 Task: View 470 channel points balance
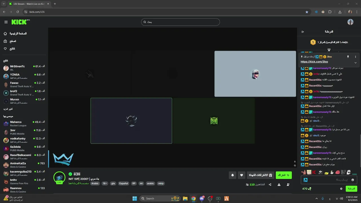coord(307,189)
